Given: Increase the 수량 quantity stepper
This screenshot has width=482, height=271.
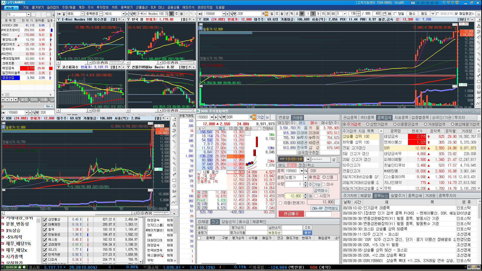Looking at the screenshot, I should click(305, 183).
